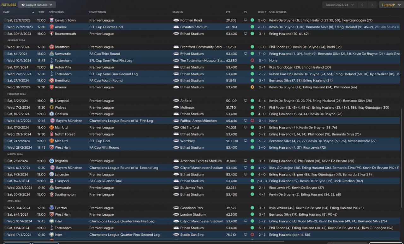The image size is (404, 244).
Task: Sort by the COMPETITION column header
Action: (x=98, y=12)
